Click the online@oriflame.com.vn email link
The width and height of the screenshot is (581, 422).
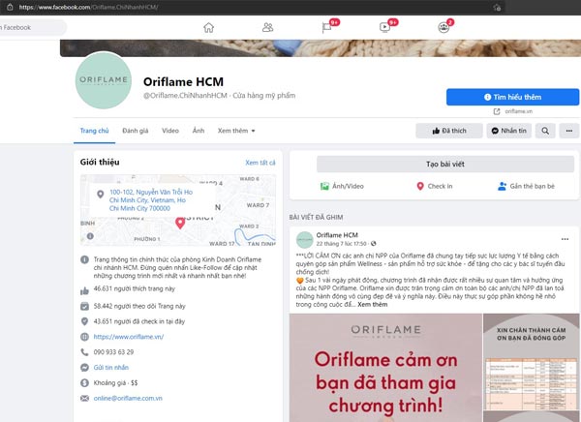(128, 399)
